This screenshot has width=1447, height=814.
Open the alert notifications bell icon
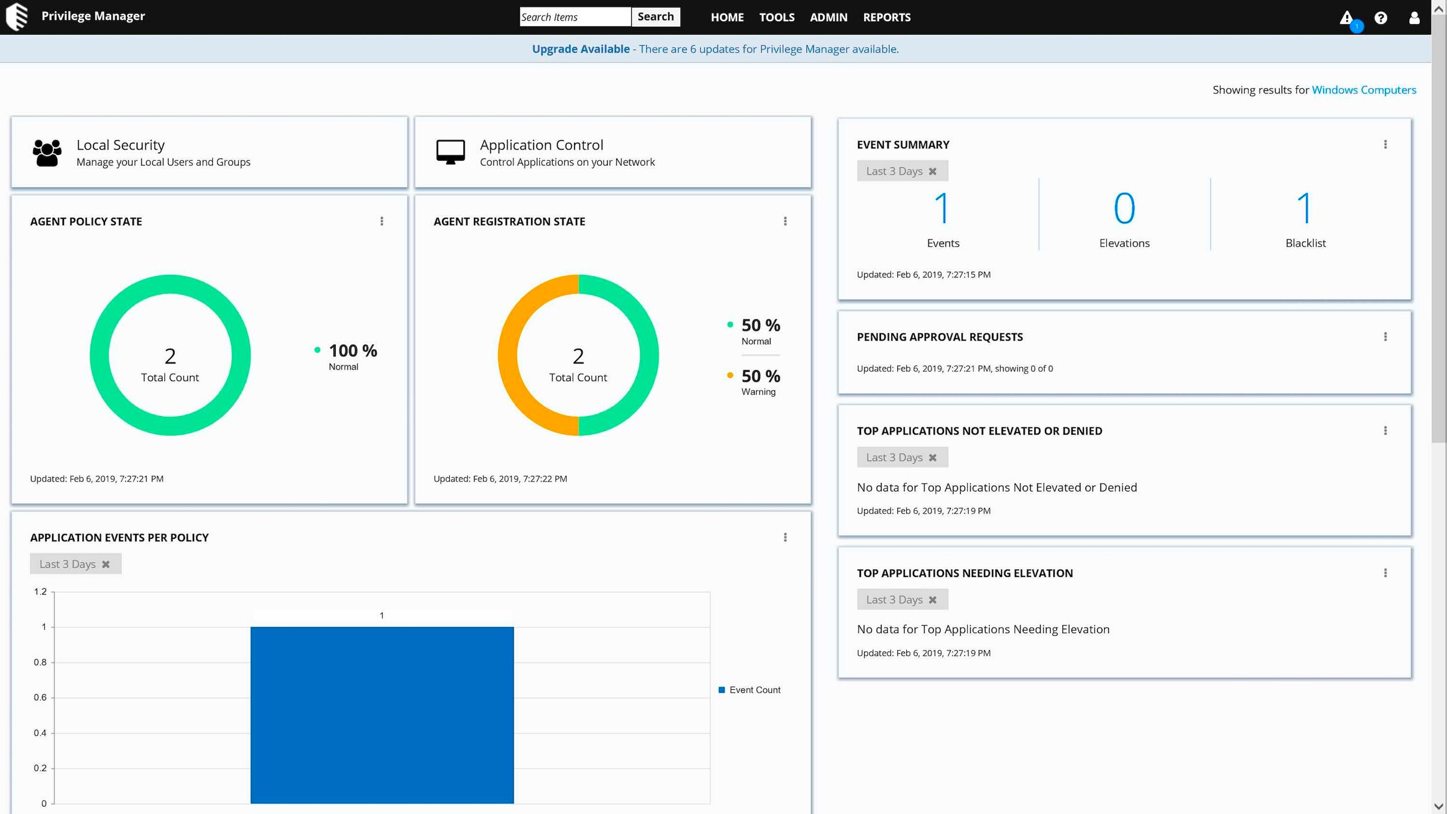[1346, 17]
